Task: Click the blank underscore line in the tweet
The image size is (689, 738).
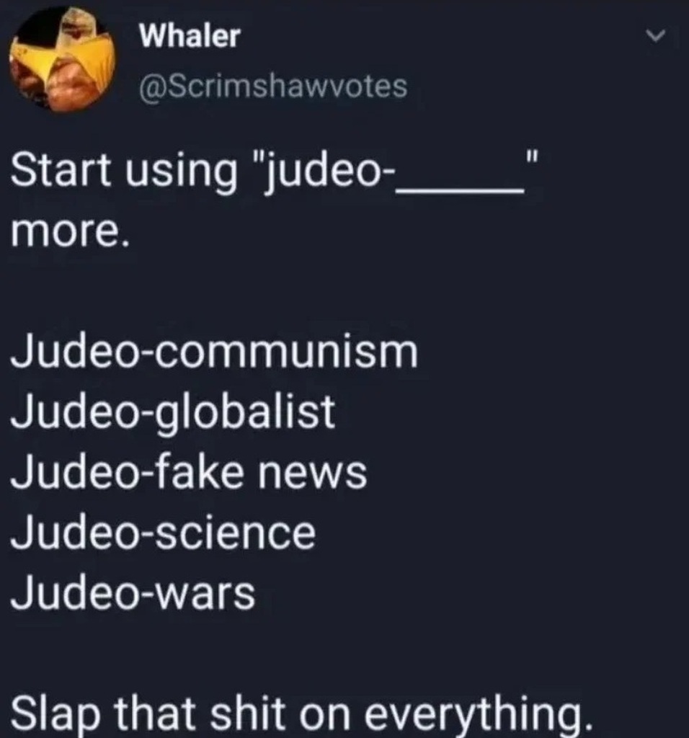Action: 461,190
